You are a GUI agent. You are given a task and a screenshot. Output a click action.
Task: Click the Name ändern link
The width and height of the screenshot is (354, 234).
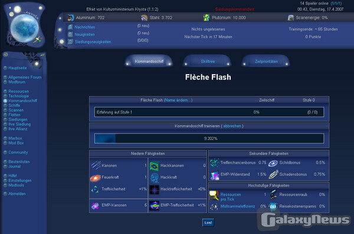pyautogui.click(x=178, y=100)
